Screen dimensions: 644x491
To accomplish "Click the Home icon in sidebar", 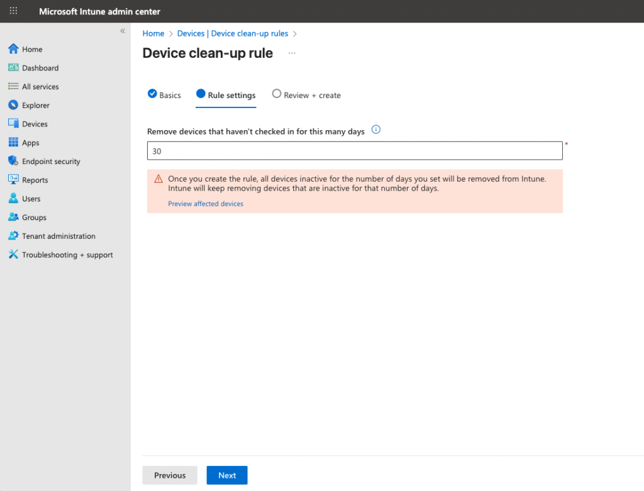I will 13,49.
